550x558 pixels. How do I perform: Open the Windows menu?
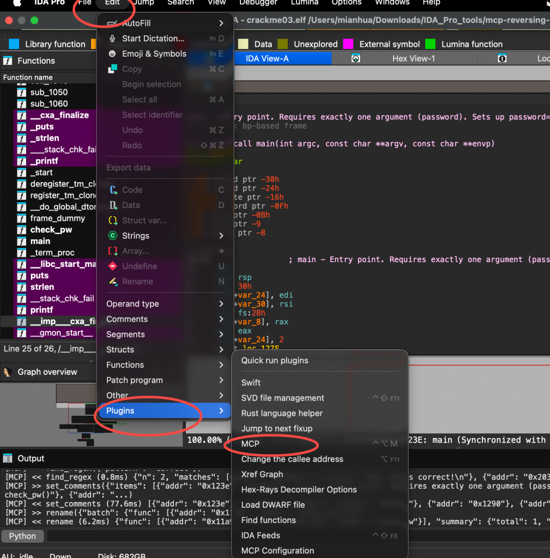(392, 3)
